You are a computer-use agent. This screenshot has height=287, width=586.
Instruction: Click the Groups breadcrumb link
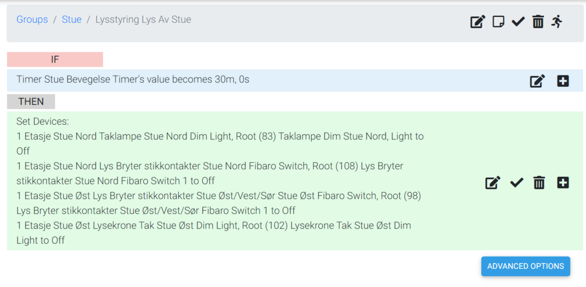[32, 19]
